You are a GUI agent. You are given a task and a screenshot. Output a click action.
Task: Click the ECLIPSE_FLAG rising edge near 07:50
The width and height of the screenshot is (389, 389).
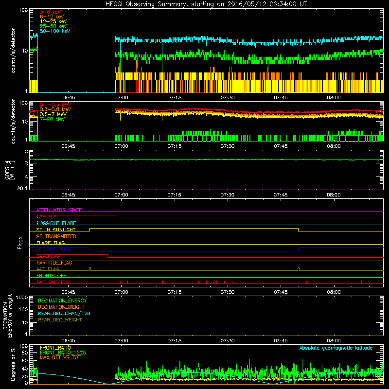tap(299, 249)
